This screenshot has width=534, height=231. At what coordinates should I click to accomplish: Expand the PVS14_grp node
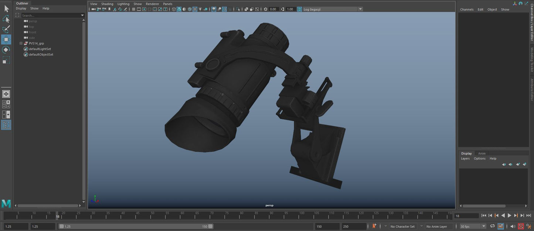point(21,43)
